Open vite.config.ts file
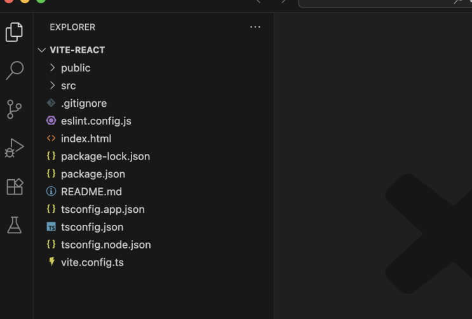Image resolution: width=472 pixels, height=319 pixels. coord(92,262)
